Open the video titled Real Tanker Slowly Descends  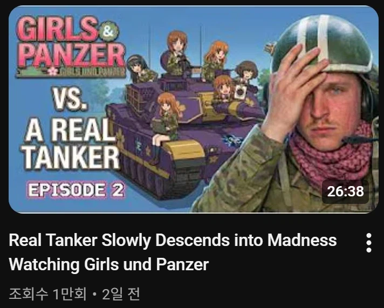(173, 252)
